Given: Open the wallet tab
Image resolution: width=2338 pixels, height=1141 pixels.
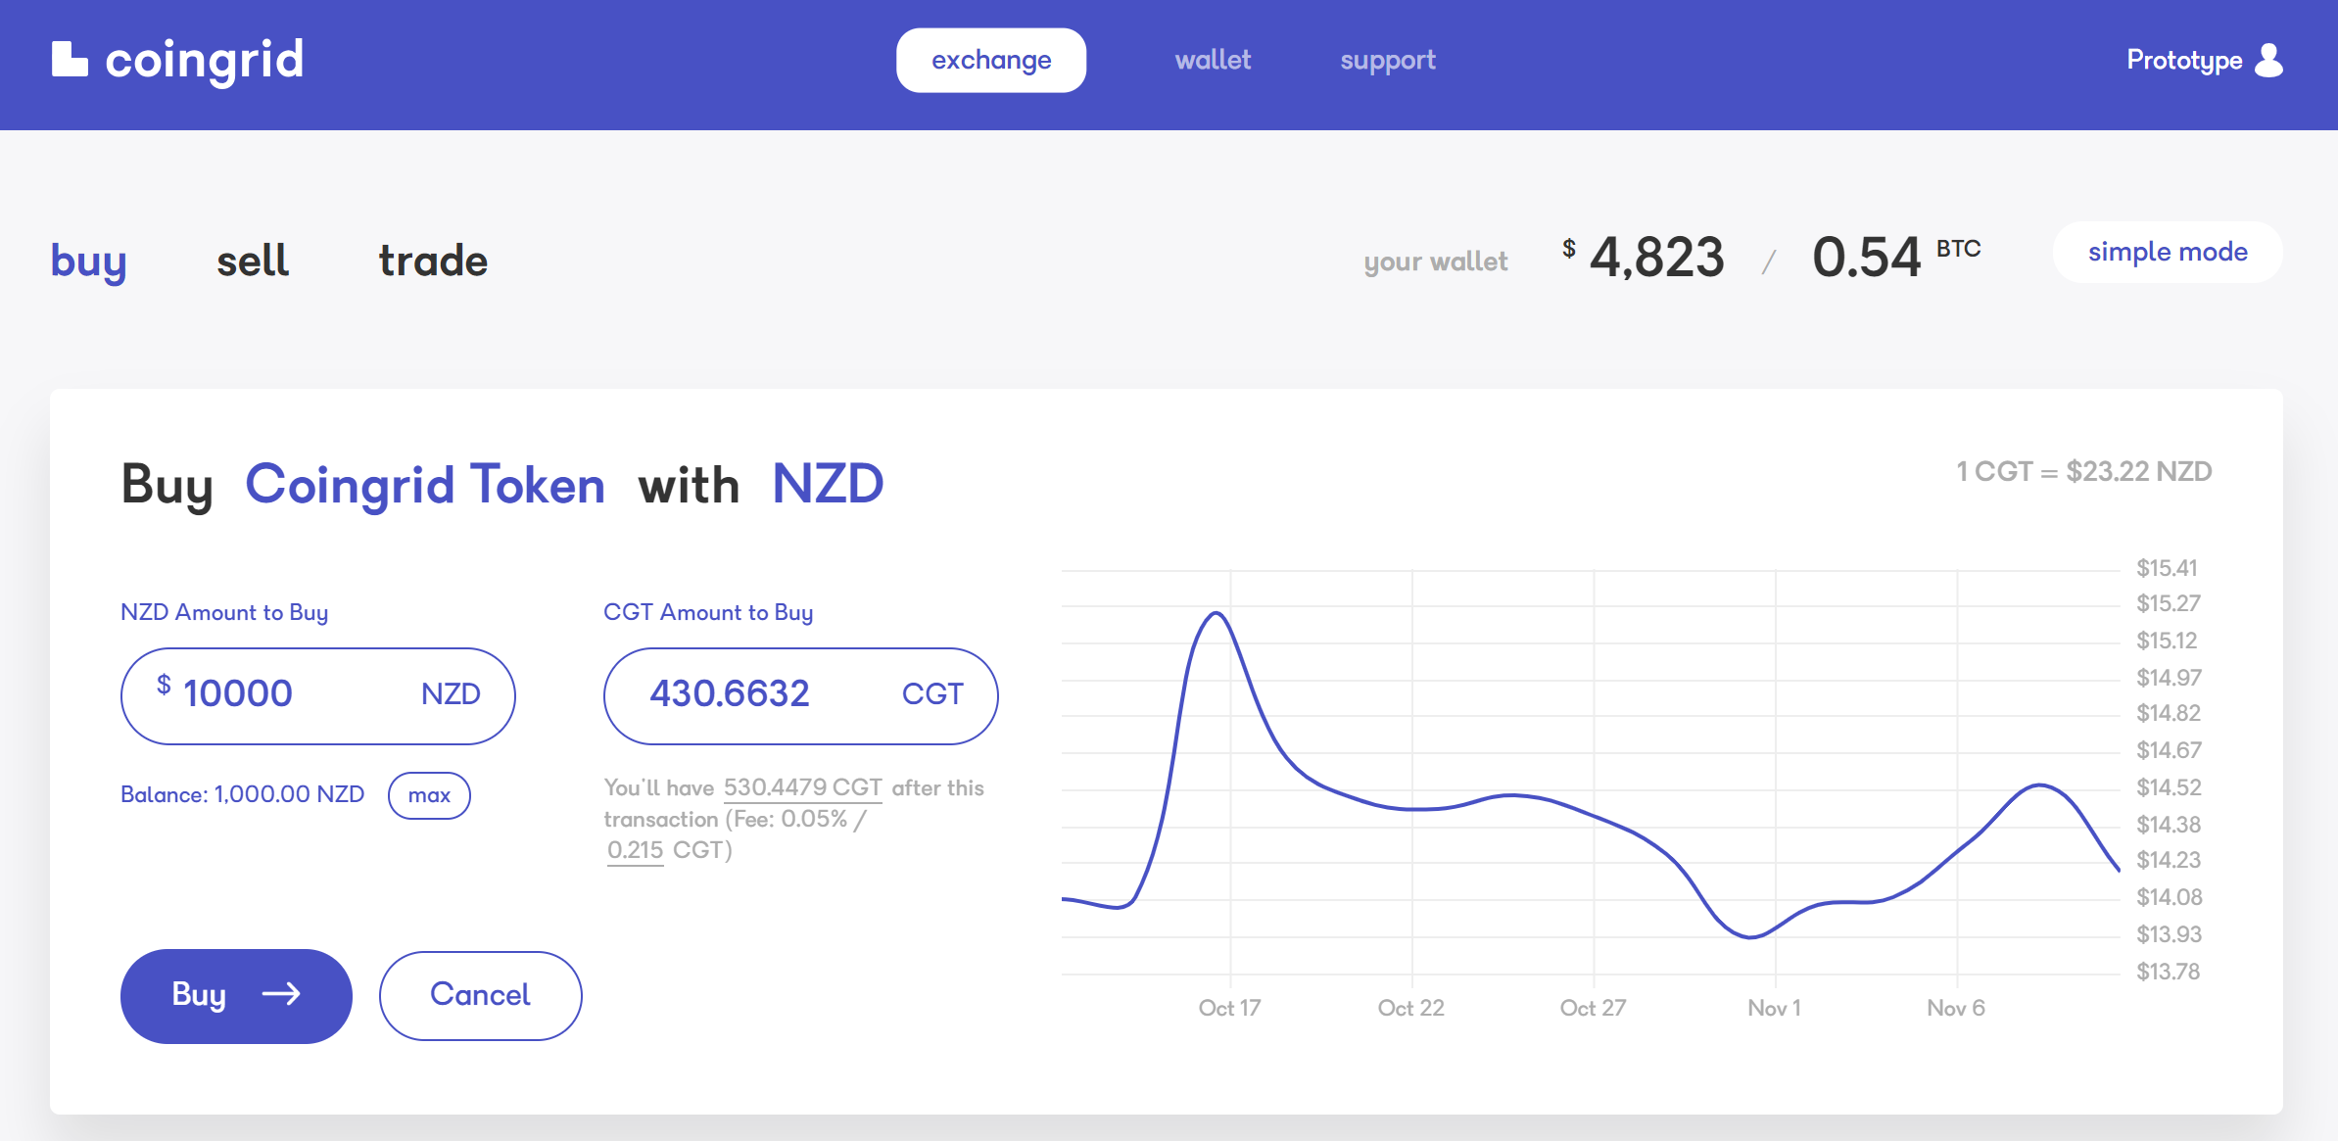Looking at the screenshot, I should (x=1213, y=61).
